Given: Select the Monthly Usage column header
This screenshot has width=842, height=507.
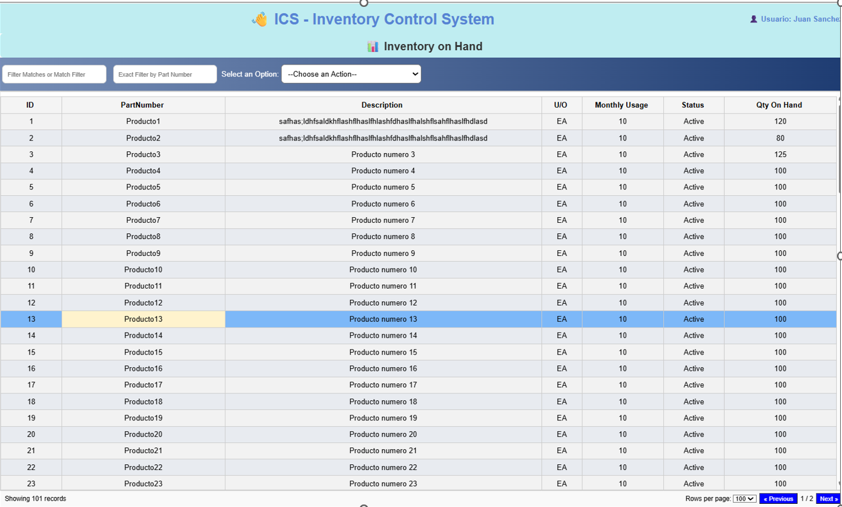Looking at the screenshot, I should [621, 105].
